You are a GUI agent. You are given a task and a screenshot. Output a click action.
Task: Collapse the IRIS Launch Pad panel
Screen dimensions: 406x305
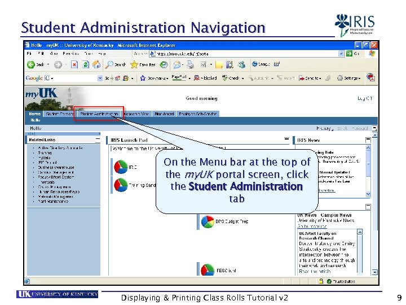pos(286,140)
